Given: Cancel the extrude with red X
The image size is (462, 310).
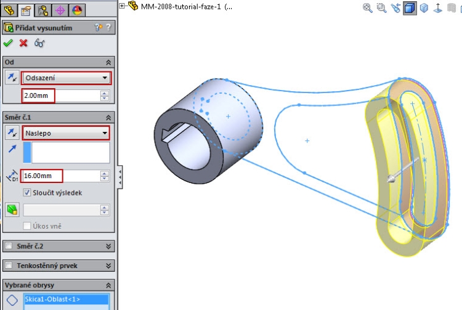Looking at the screenshot, I should 23,43.
